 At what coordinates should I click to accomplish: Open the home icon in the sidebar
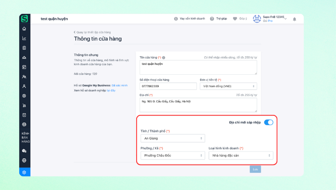click(24, 29)
